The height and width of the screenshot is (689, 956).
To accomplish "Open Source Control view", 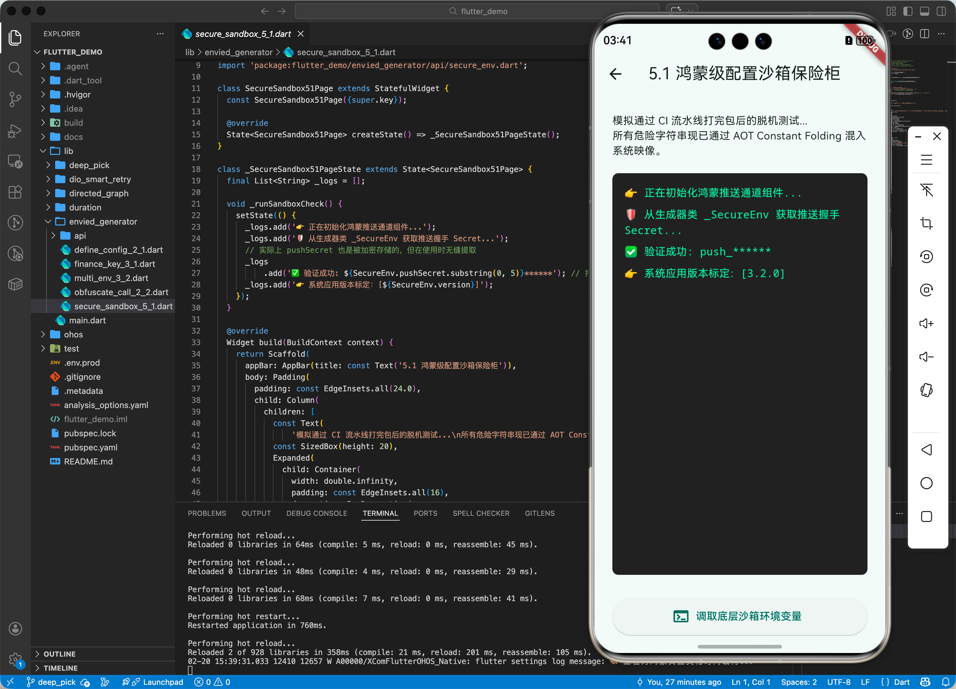I will 15,99.
